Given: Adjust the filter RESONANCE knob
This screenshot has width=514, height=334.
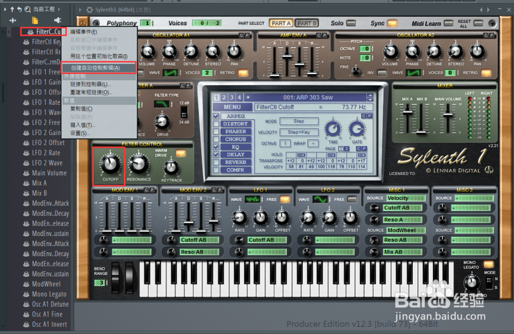Looking at the screenshot, I should (x=139, y=164).
